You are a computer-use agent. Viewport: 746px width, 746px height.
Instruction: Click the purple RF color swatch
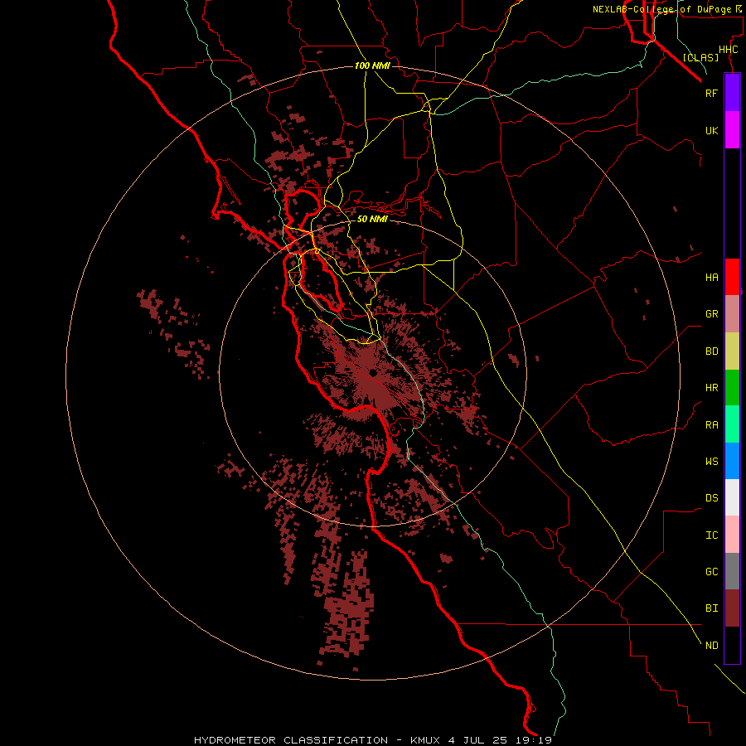(732, 93)
